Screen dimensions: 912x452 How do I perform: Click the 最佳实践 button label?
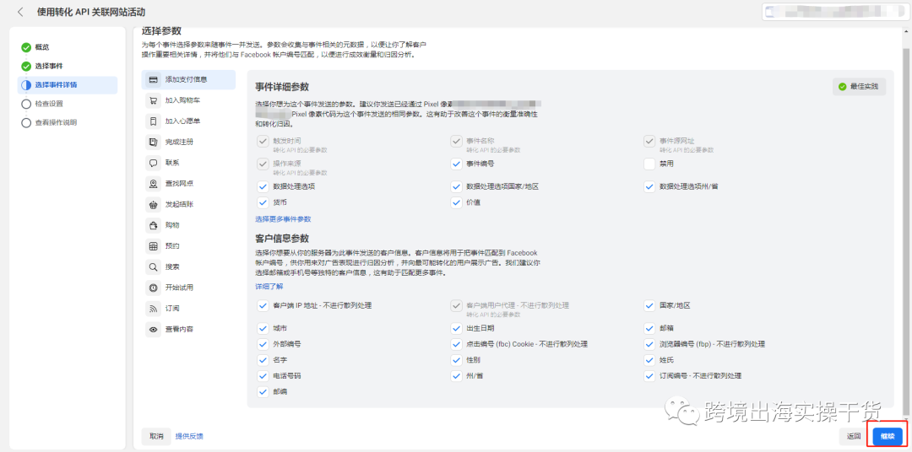[865, 87]
